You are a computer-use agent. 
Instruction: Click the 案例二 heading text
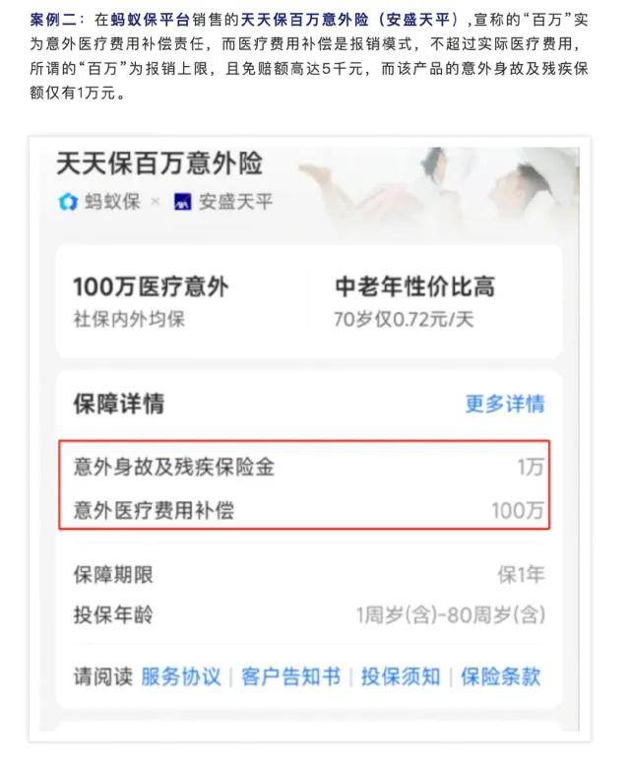pos(53,20)
